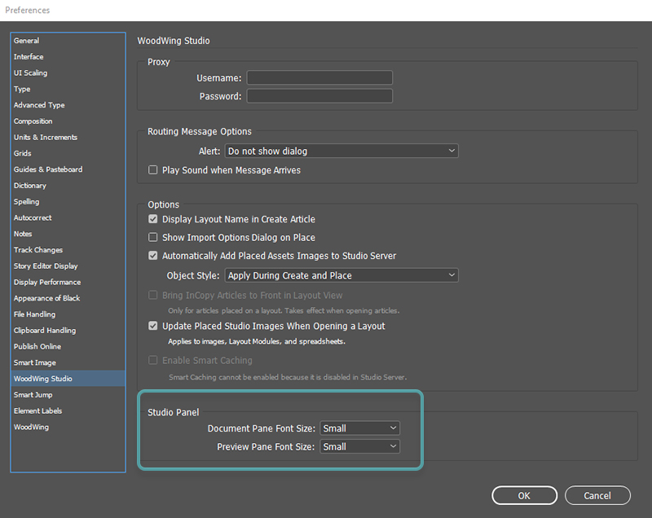Image resolution: width=652 pixels, height=518 pixels.
Task: Change the Document Pane Font Size
Action: [x=359, y=428]
